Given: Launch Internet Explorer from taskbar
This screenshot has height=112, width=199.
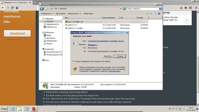Looking at the screenshot, I should [12, 109].
